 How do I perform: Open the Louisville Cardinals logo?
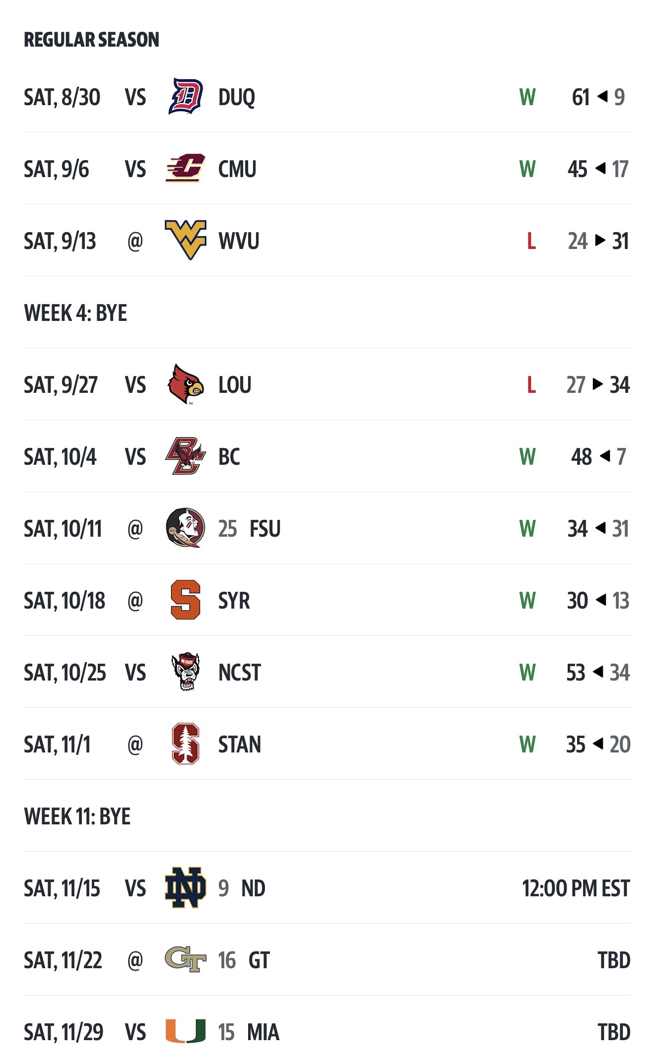point(186,384)
